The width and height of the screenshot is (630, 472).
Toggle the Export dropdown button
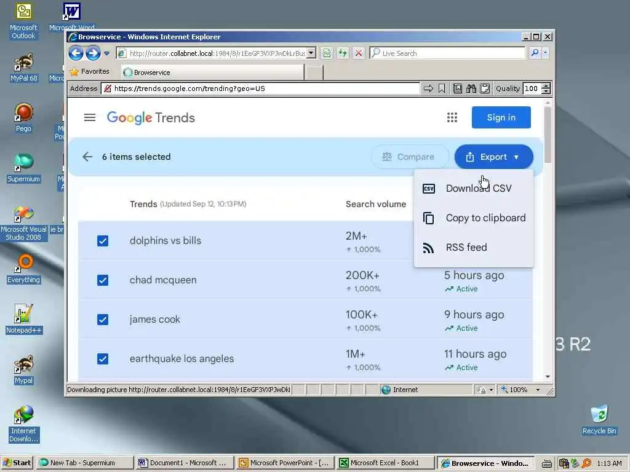(493, 157)
